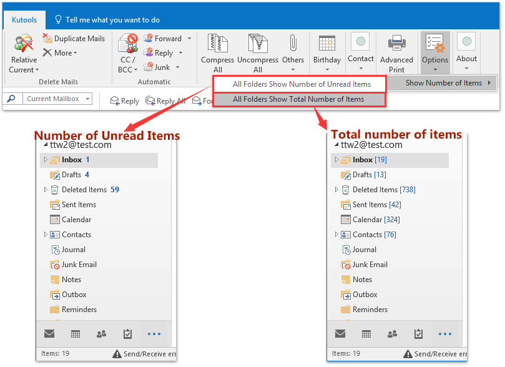Select the Junk Email folder in right pane

coord(370,265)
